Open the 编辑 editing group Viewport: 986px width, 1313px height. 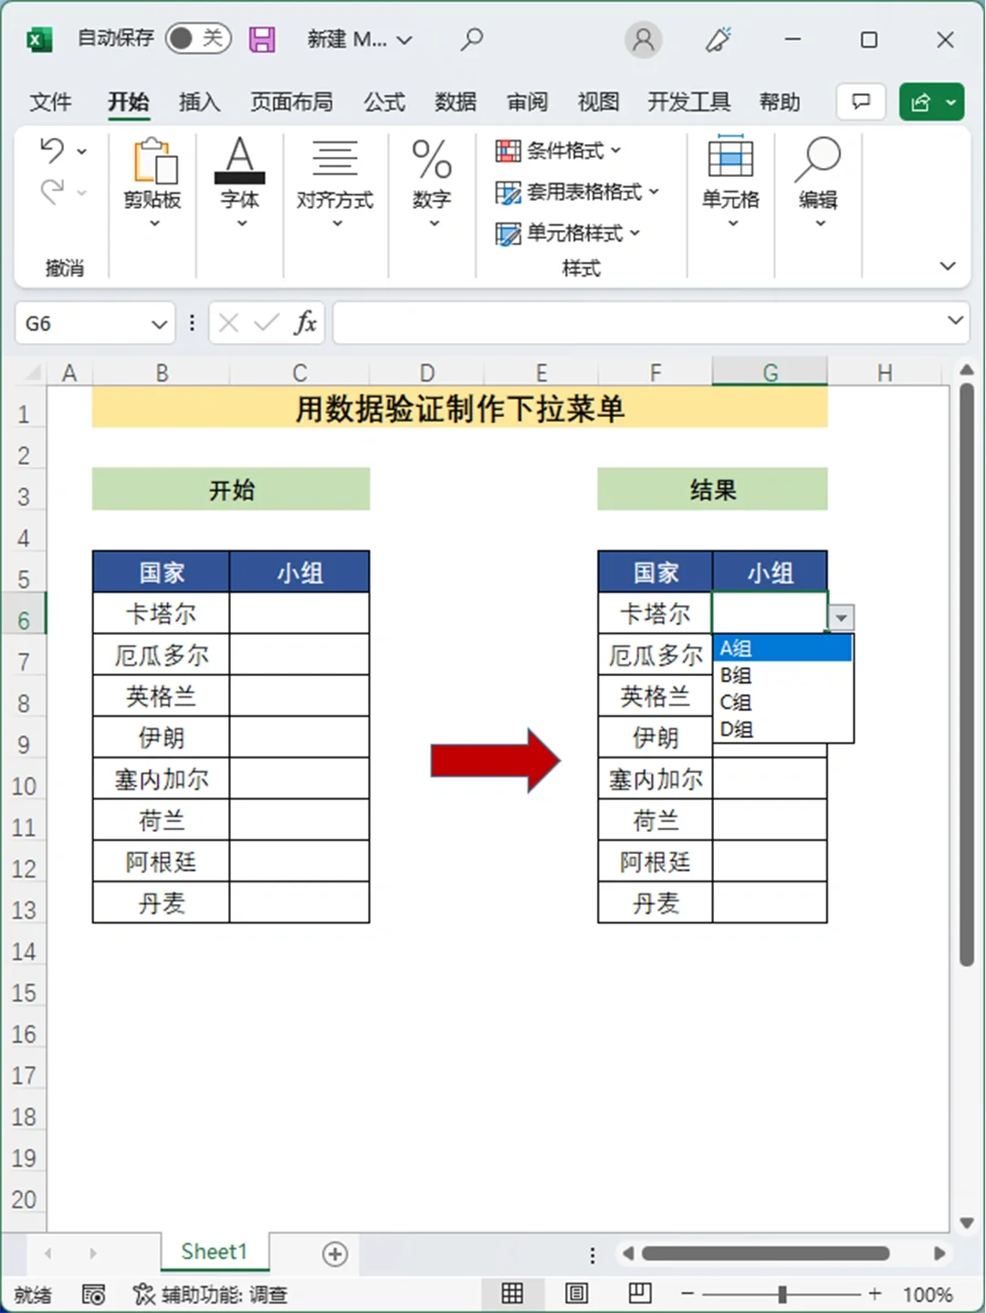818,183
